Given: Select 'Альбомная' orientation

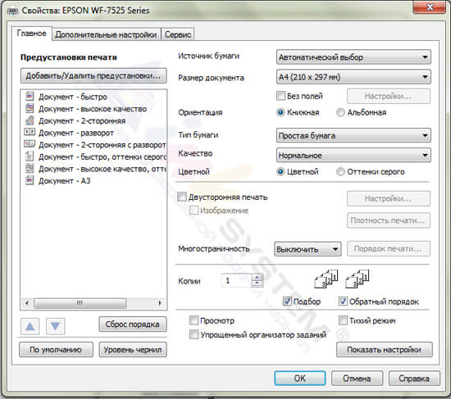Looking at the screenshot, I should coord(340,112).
